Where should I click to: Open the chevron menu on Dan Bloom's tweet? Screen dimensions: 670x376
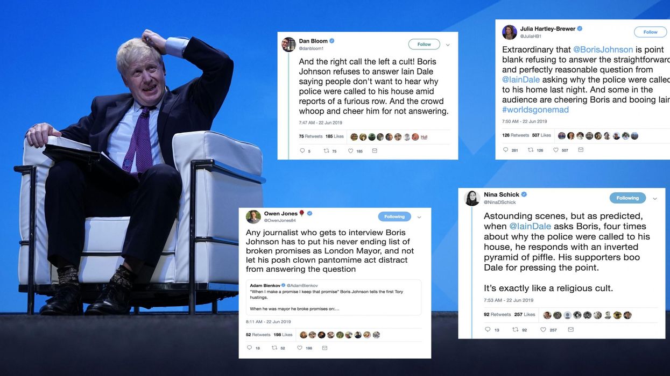click(448, 45)
